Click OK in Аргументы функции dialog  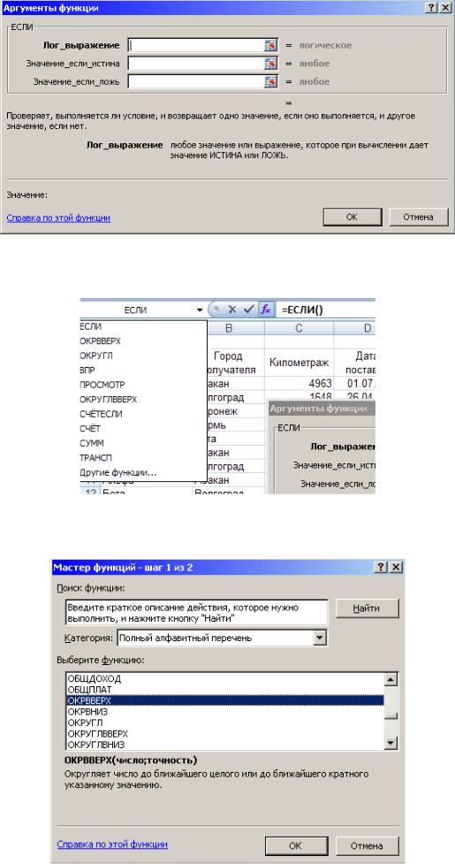[x=353, y=217]
